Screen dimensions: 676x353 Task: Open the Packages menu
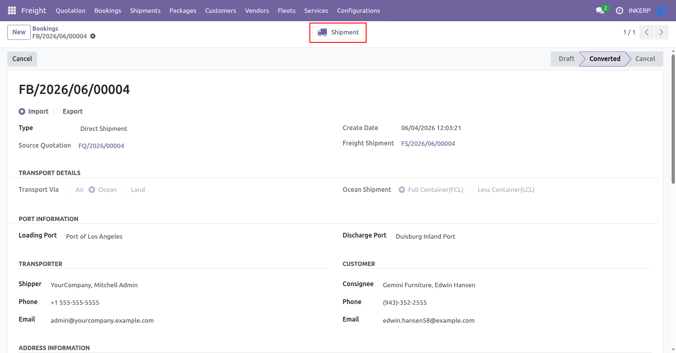tap(183, 11)
